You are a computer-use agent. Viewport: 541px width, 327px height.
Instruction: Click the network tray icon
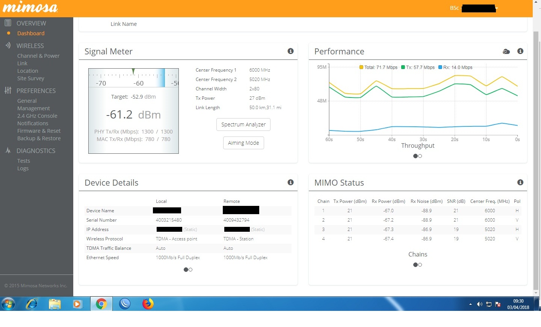(x=489, y=304)
